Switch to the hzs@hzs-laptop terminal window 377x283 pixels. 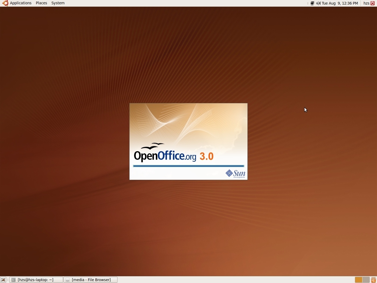point(36,280)
